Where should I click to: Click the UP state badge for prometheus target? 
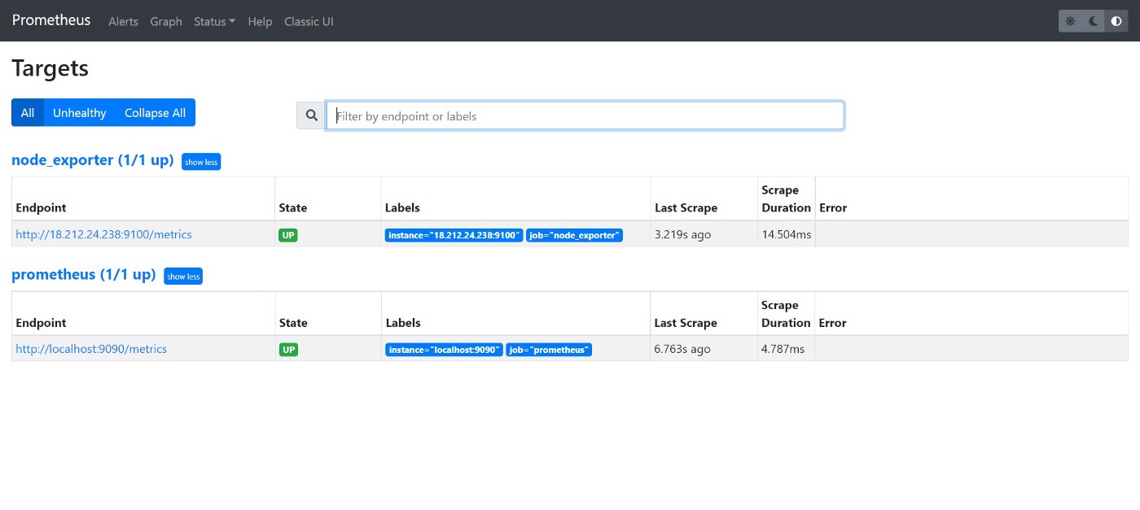(287, 349)
